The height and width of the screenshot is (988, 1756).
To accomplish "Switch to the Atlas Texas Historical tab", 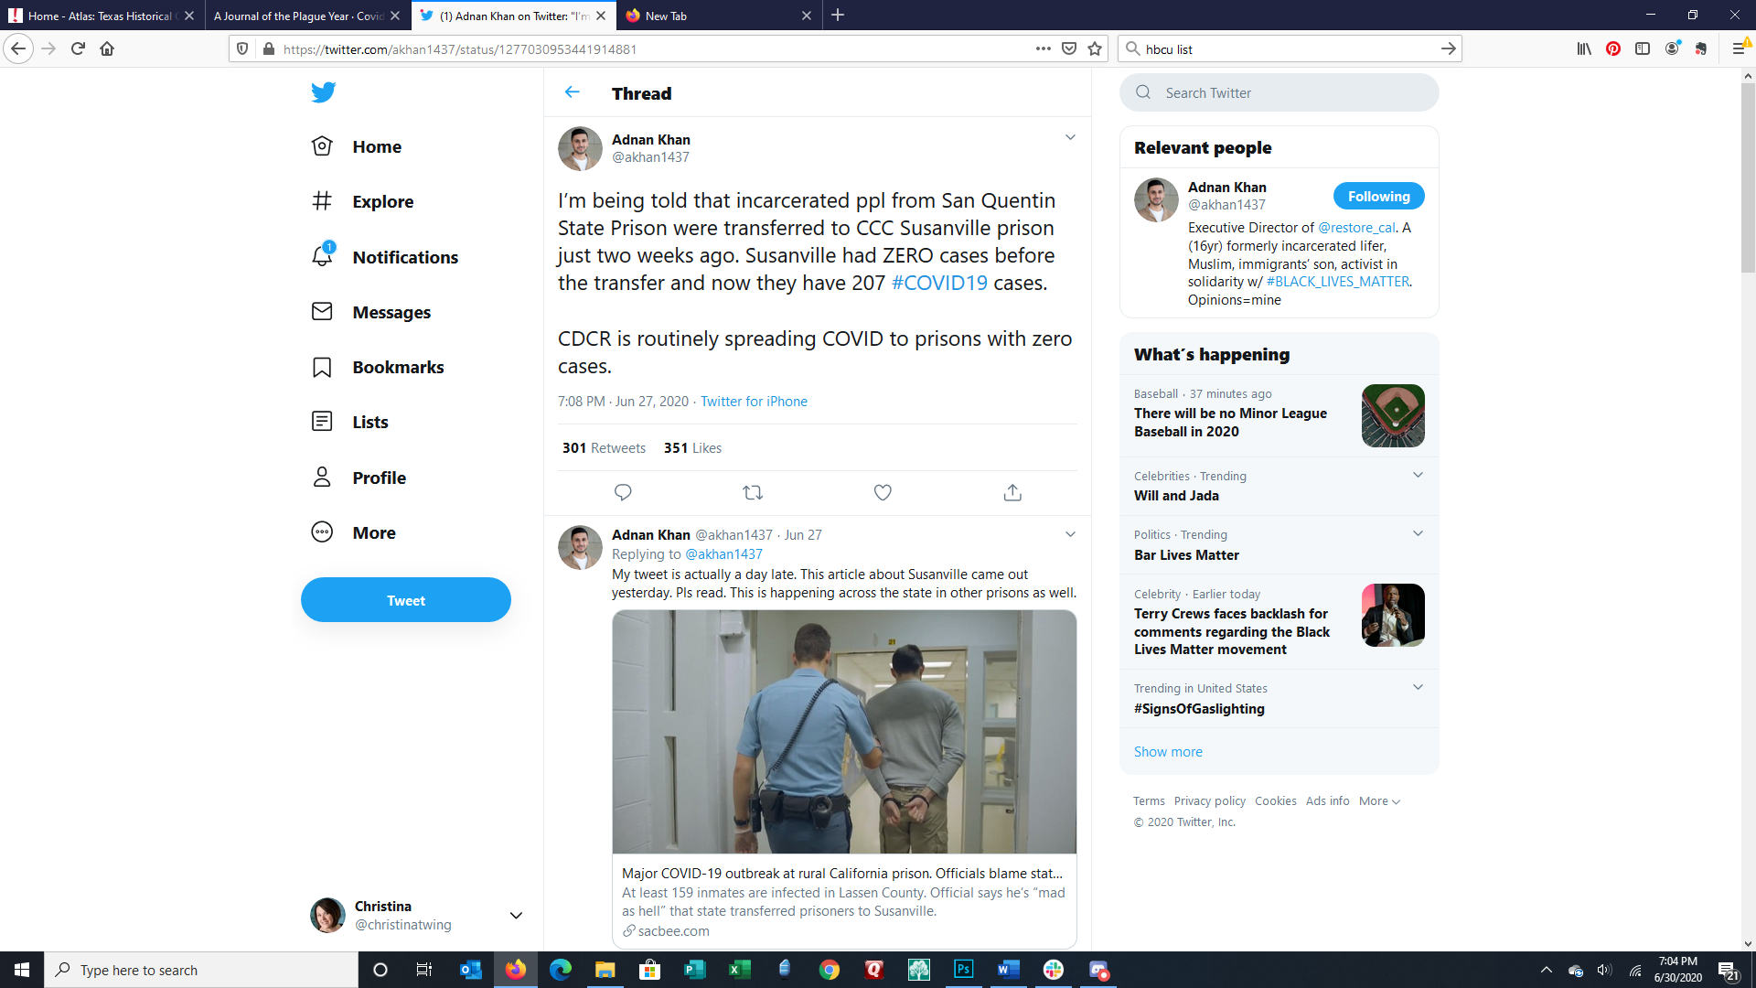I will pyautogui.click(x=99, y=16).
